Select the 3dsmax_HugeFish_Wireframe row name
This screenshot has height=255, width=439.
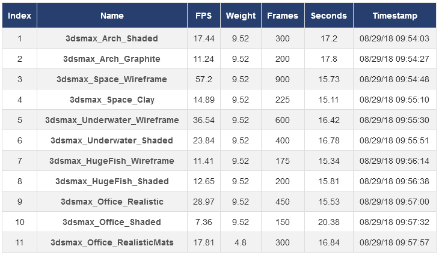pos(112,161)
